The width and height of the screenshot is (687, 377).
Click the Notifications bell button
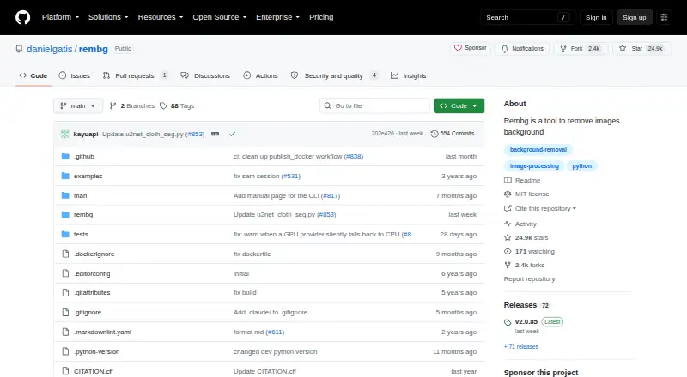click(x=522, y=49)
